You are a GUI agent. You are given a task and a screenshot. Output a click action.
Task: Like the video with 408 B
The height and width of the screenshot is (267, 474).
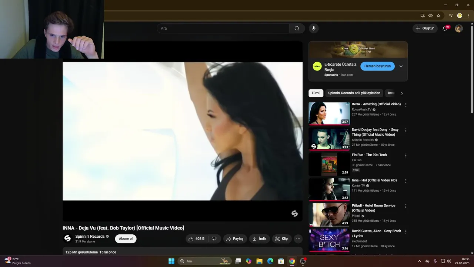(x=197, y=239)
